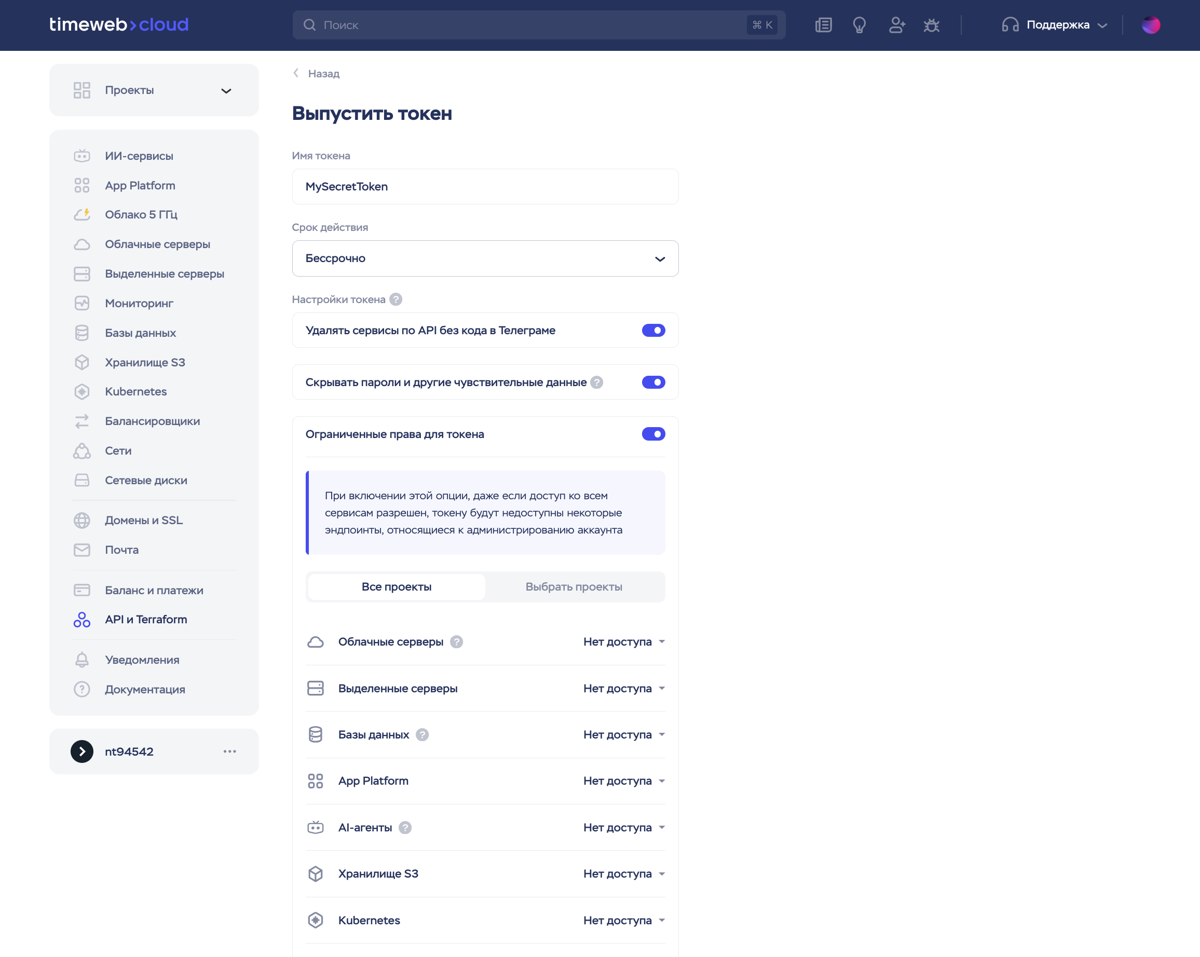This screenshot has width=1200, height=957.
Task: Click the nt94542 account arrow icon
Action: (82, 751)
